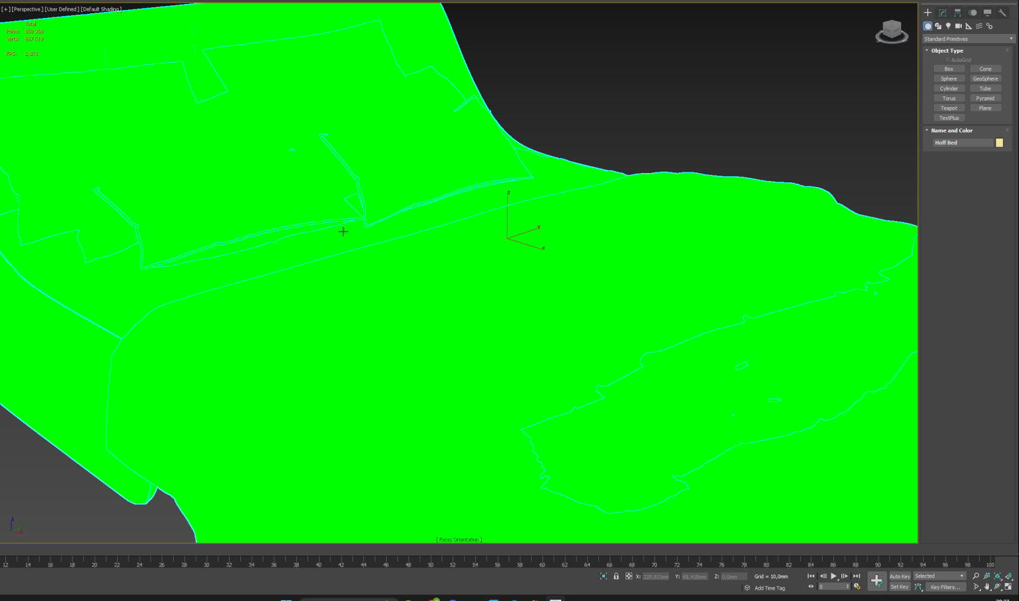The height and width of the screenshot is (601, 1019).
Task: Open the Selected key filter dropdown
Action: (x=939, y=576)
